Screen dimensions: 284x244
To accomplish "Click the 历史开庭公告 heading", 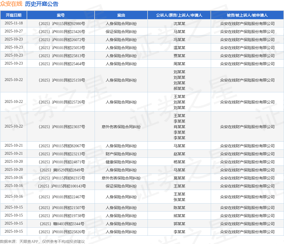I will pos(42,4).
